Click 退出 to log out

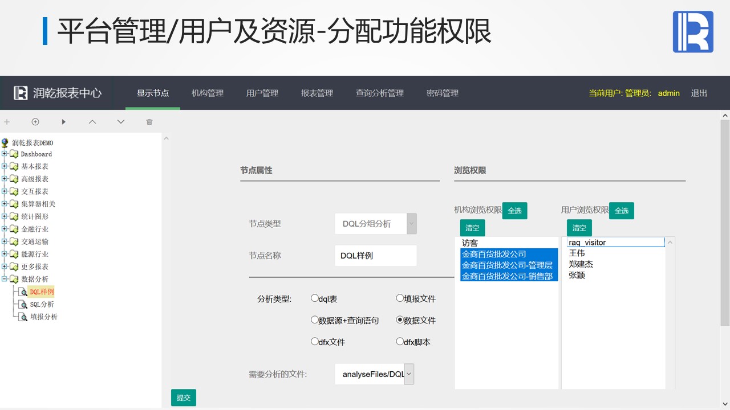[699, 93]
